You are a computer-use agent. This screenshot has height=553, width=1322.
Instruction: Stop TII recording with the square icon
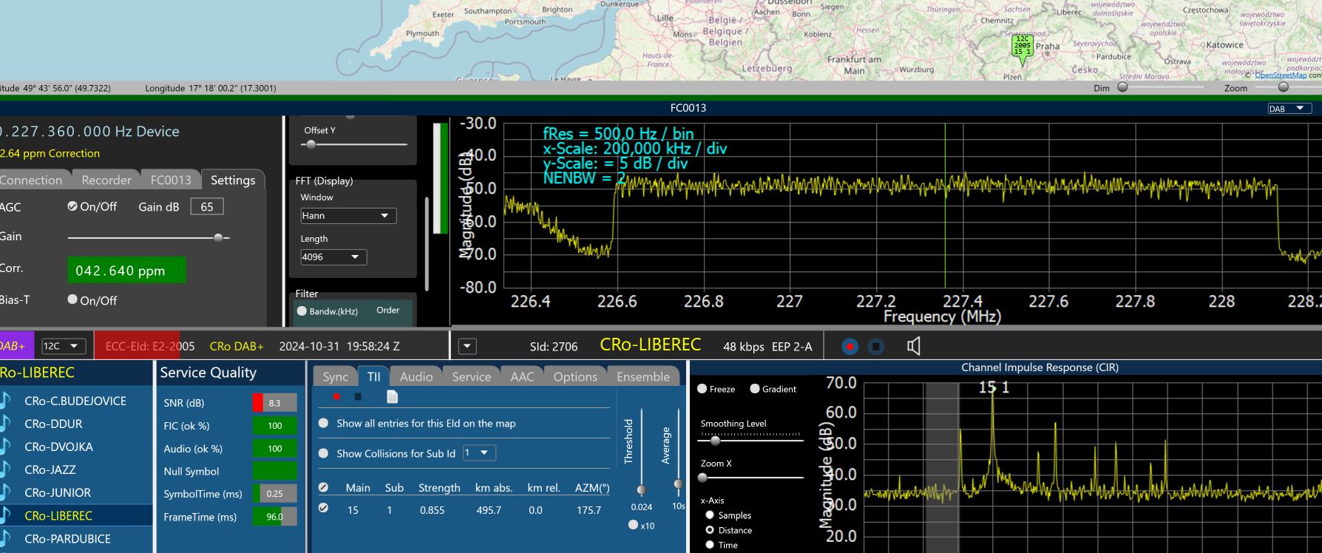coord(358,397)
